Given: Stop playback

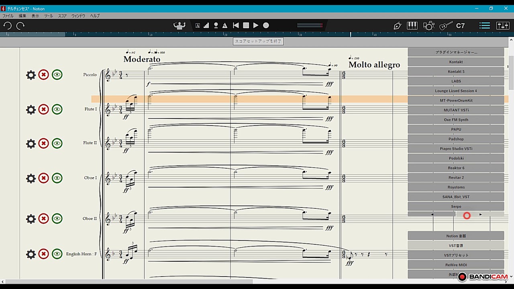Looking at the screenshot, I should [246, 25].
